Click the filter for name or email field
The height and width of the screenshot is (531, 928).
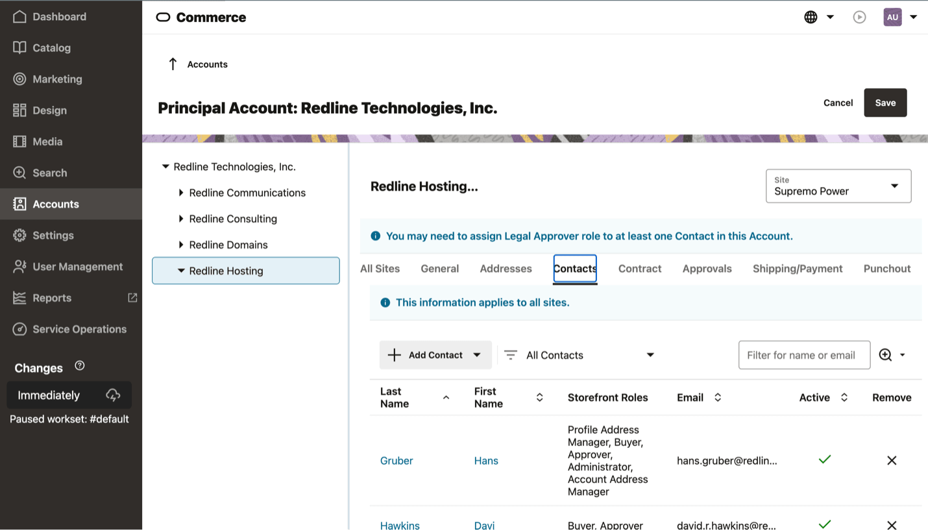pos(803,354)
